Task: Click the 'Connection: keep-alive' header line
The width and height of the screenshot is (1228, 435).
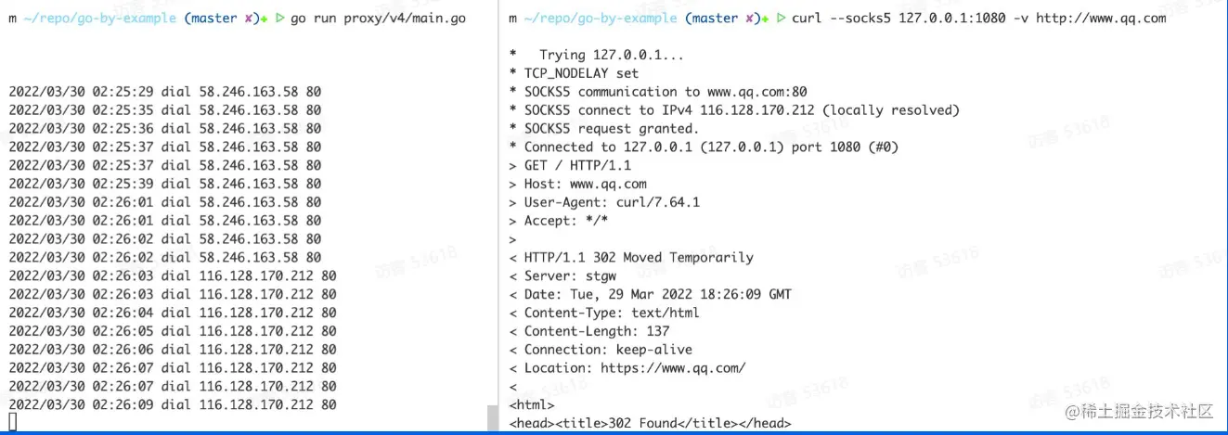Action: (601, 350)
